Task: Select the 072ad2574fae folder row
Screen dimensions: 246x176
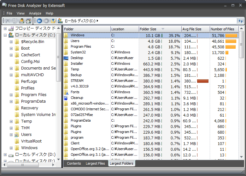Action: point(151,115)
